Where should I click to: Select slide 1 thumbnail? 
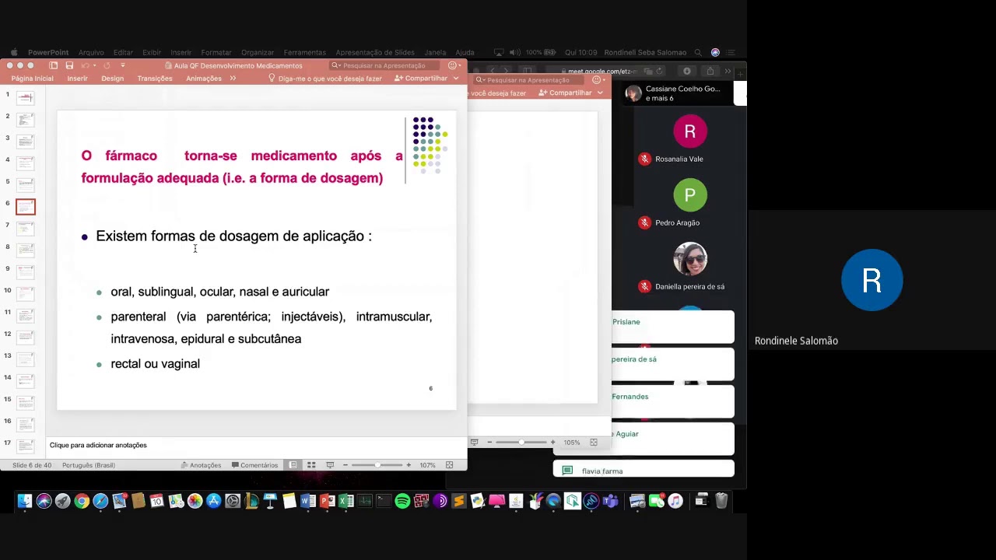point(26,98)
